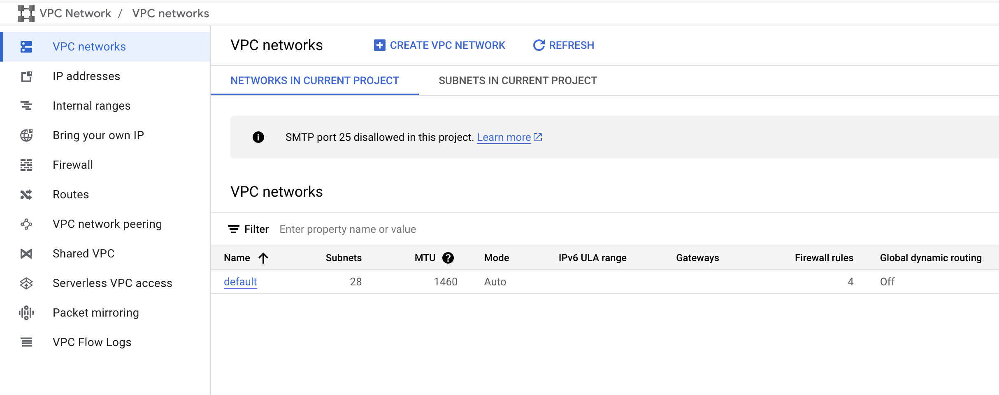Click the VPC network peering icon

(x=26, y=224)
